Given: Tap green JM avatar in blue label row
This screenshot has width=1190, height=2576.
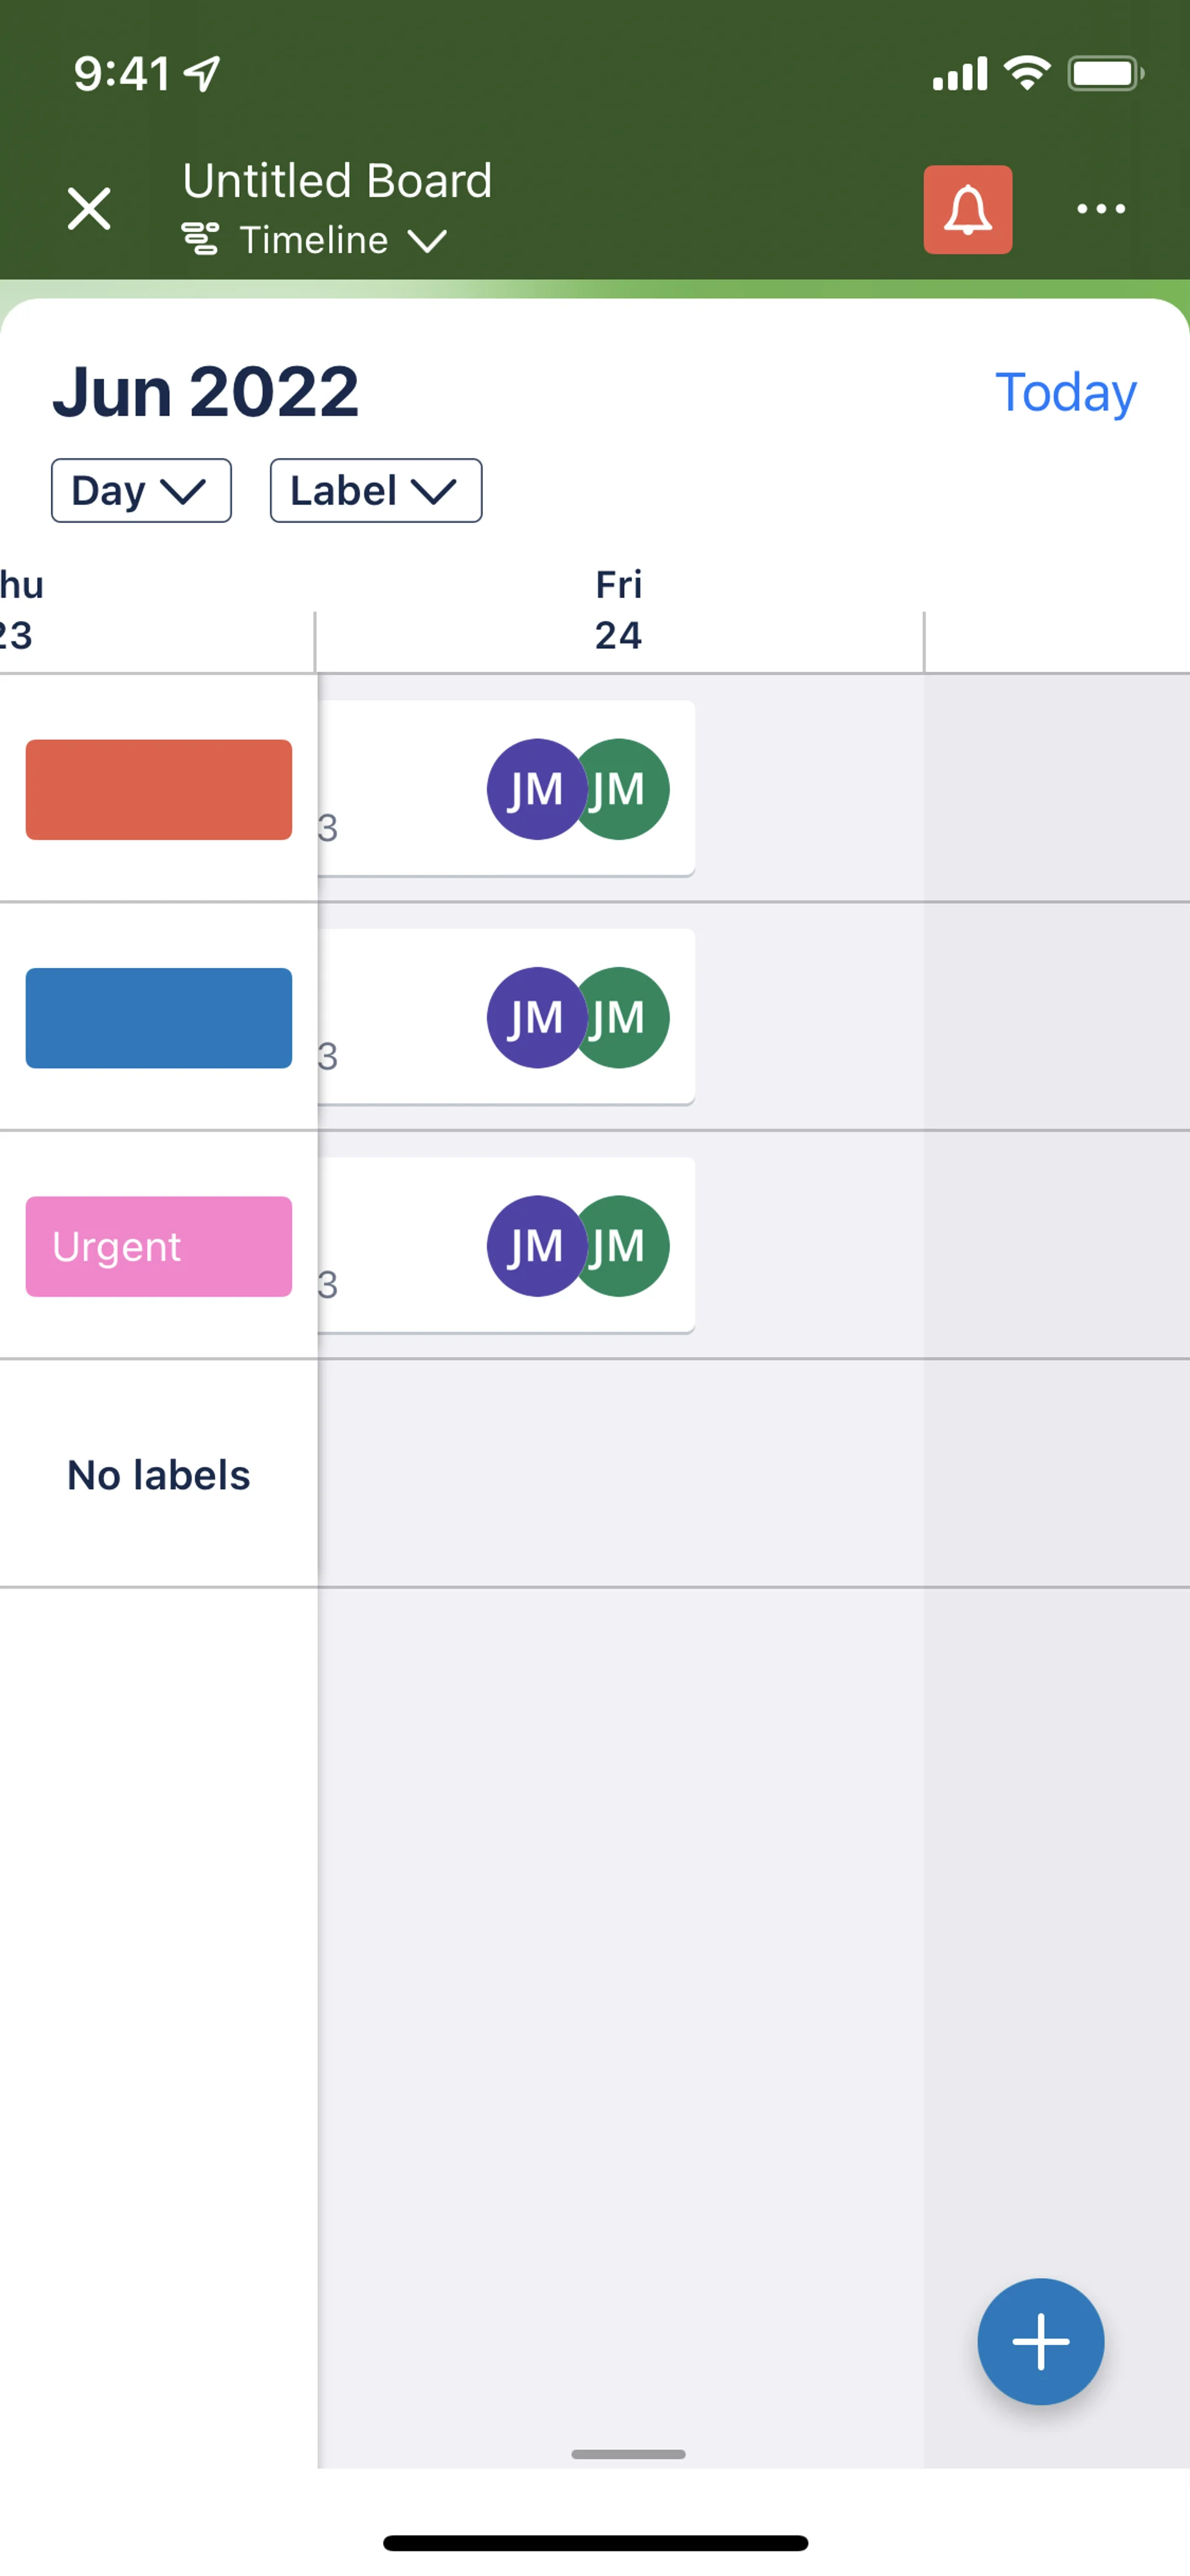Looking at the screenshot, I should (x=625, y=1017).
